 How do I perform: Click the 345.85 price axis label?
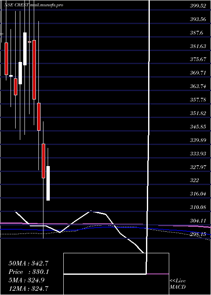click(198, 126)
